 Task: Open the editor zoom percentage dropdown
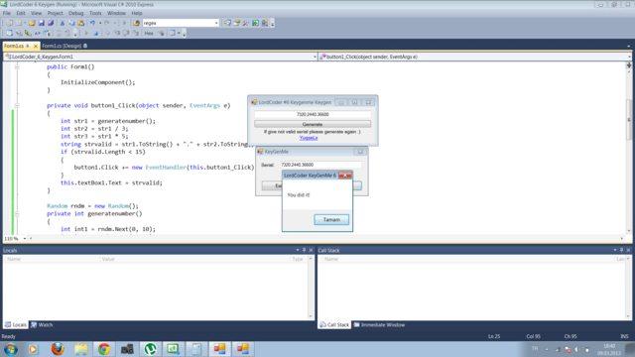[24, 238]
